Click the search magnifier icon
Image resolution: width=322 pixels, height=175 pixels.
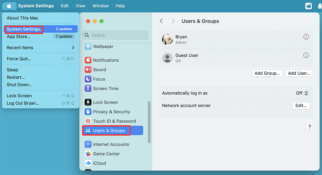87,35
